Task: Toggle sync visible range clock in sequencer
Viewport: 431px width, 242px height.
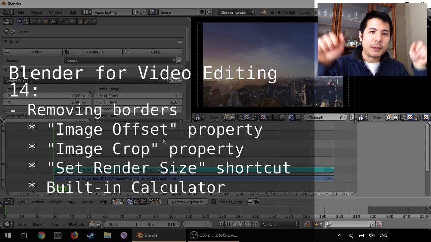Action: 115,202
